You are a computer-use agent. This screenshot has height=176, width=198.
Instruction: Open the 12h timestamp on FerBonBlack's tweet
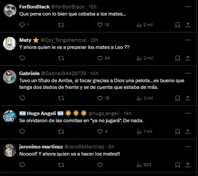[x=93, y=7]
